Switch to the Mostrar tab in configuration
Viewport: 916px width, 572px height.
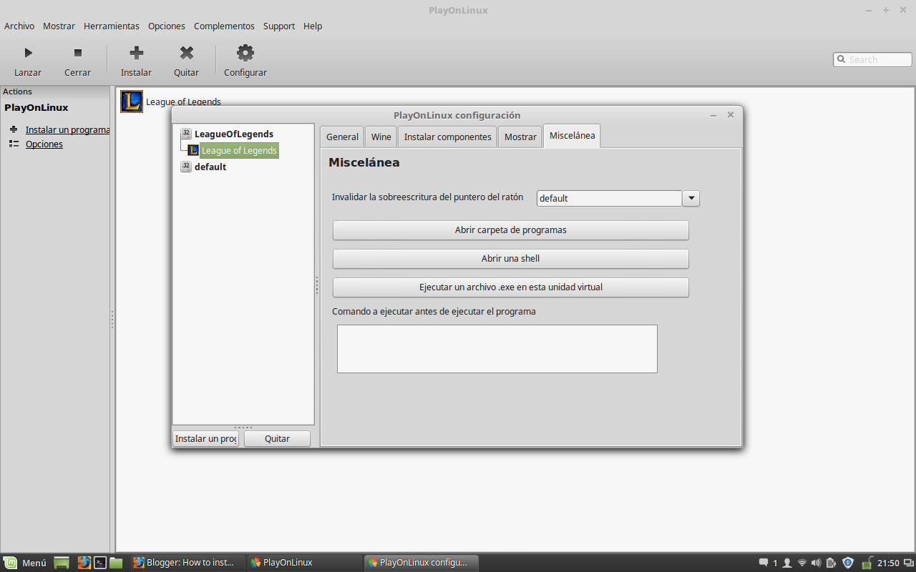520,137
